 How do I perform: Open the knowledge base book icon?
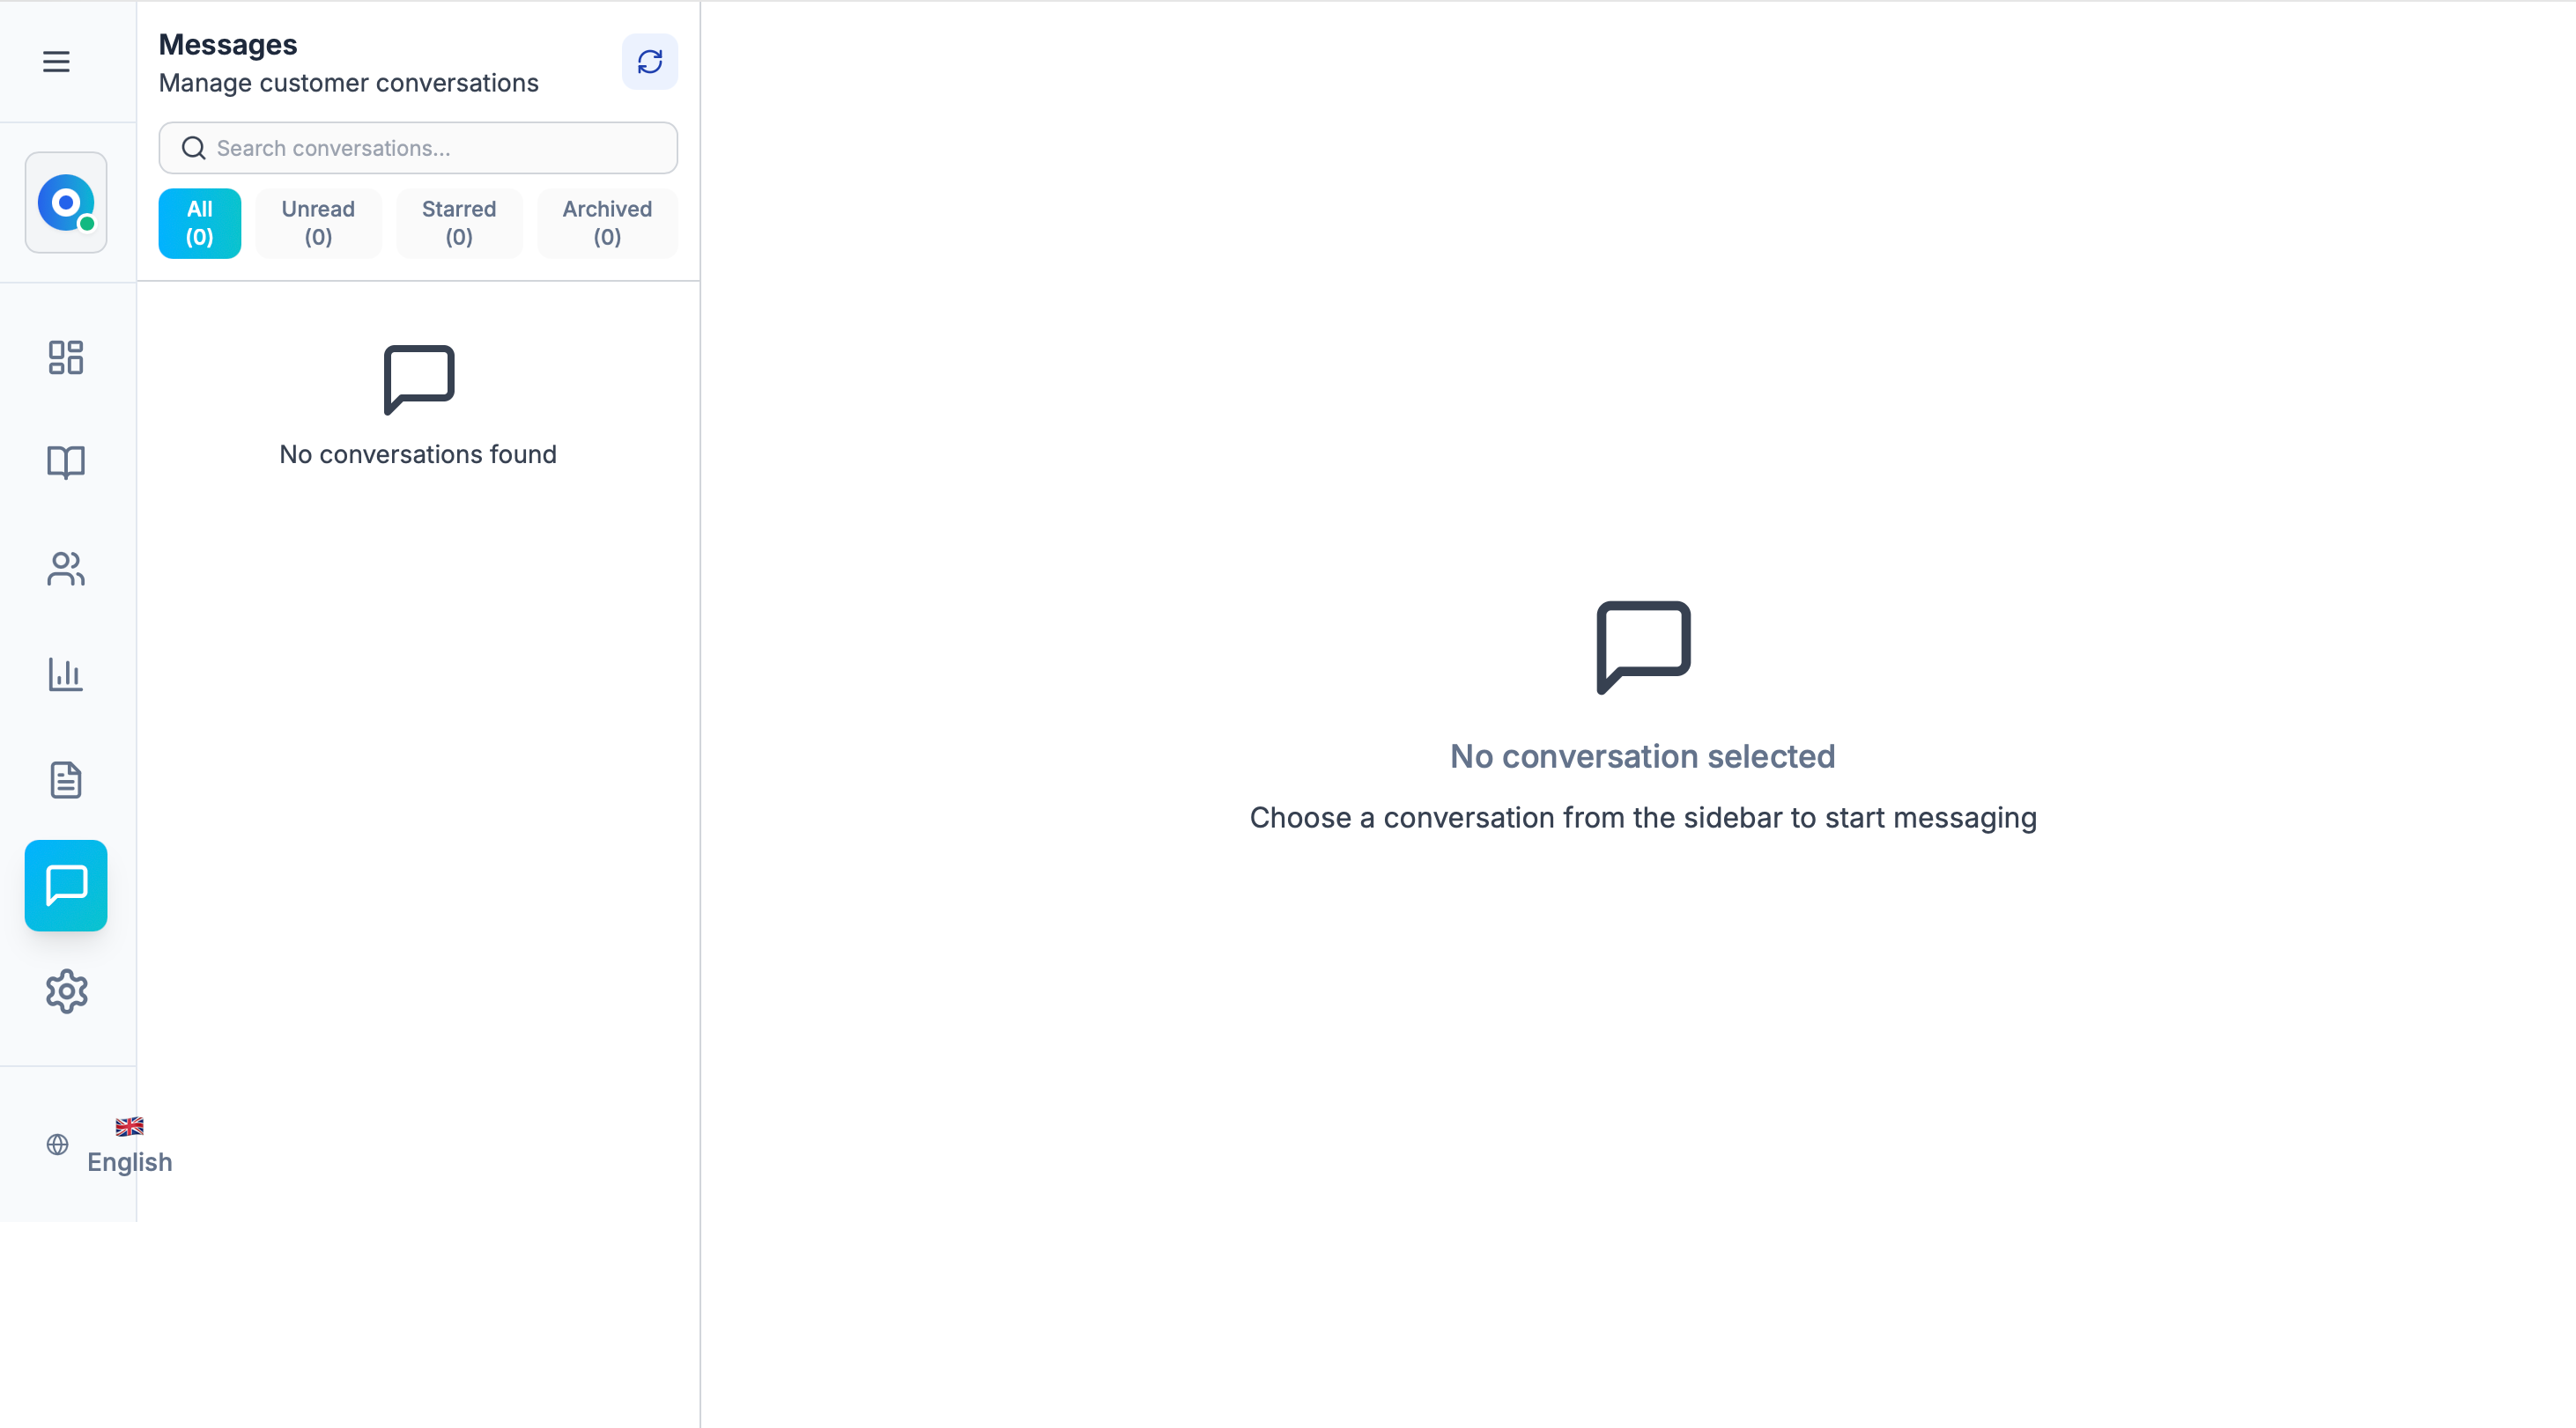66,461
